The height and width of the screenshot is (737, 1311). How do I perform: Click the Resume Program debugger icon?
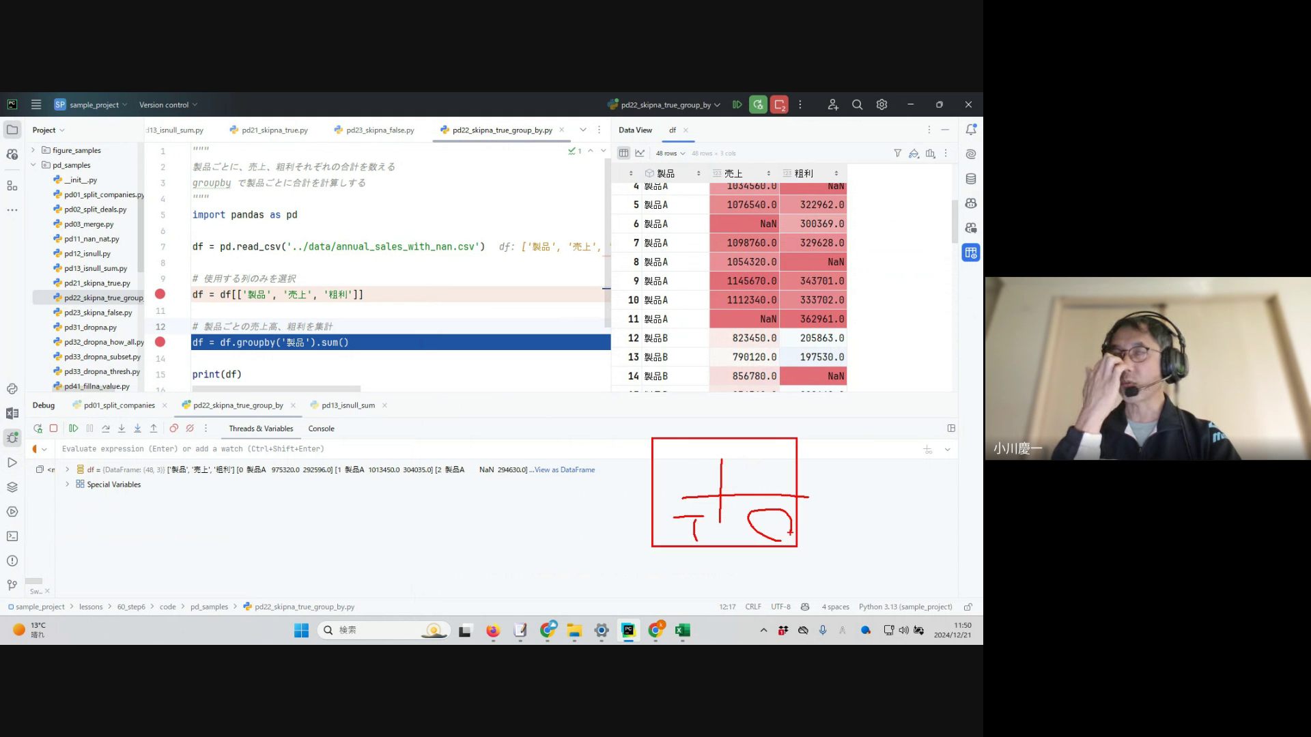coord(74,429)
